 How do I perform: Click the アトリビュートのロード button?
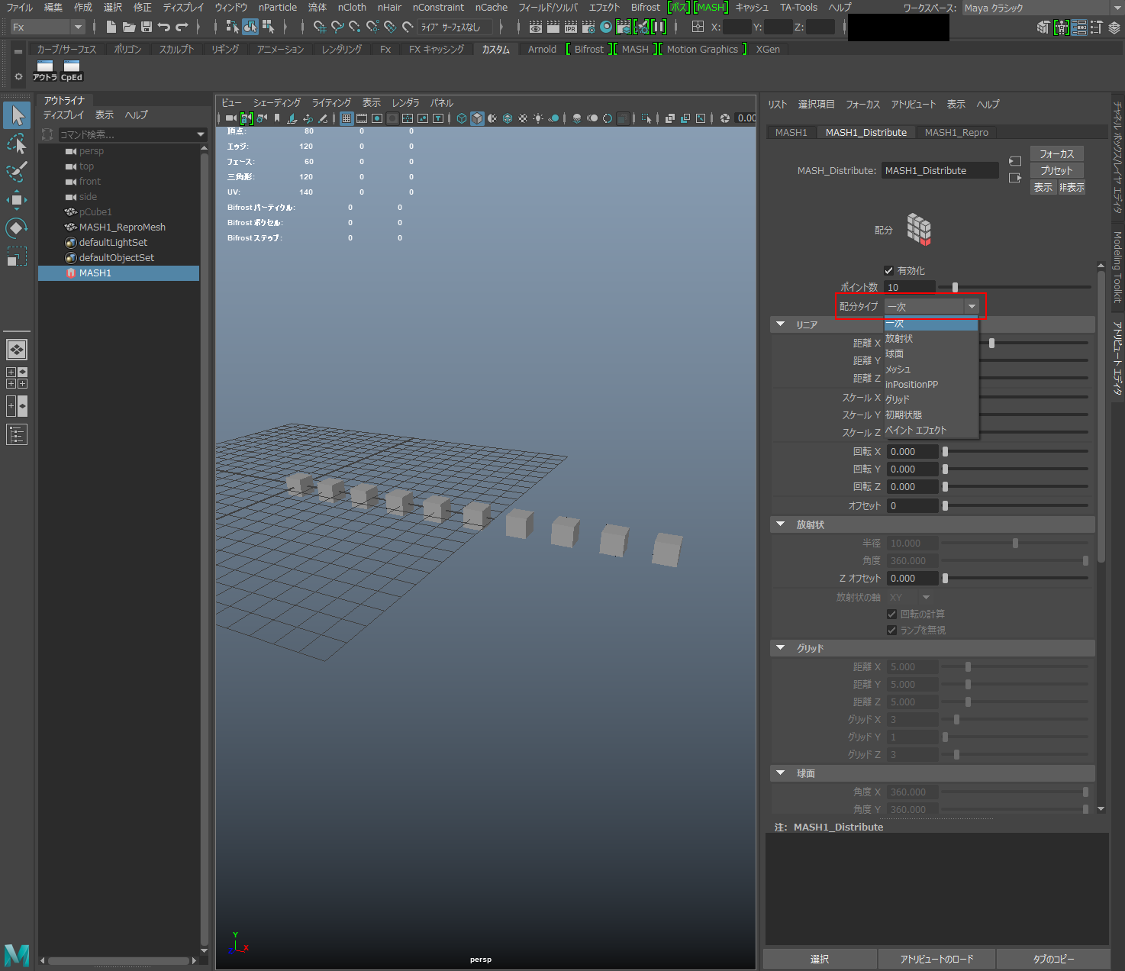[936, 959]
